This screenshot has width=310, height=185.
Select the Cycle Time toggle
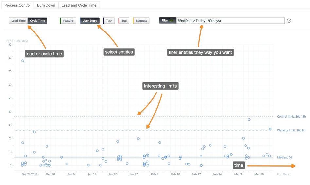(38, 21)
